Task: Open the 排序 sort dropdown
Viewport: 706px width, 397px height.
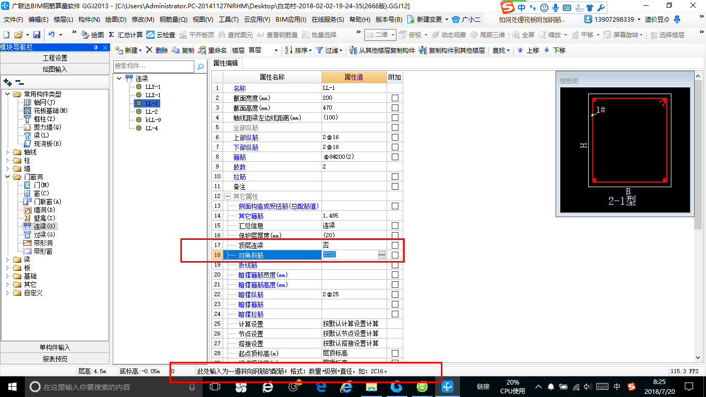Action: (298, 50)
